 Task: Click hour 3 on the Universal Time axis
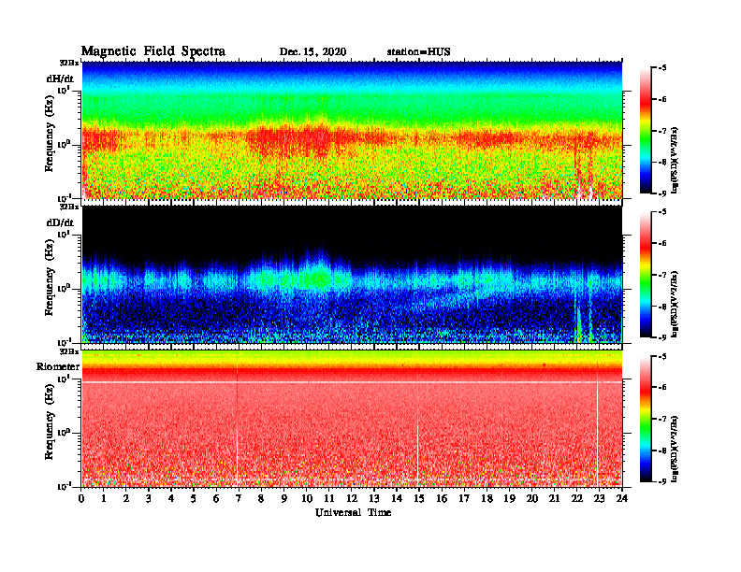[149, 499]
